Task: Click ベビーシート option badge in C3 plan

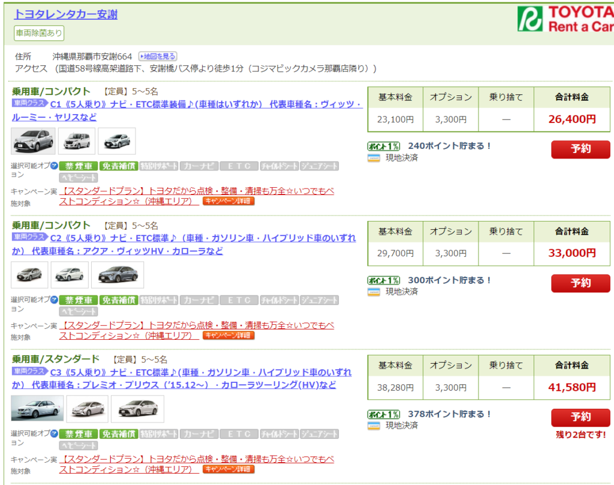Action: pos(79,446)
